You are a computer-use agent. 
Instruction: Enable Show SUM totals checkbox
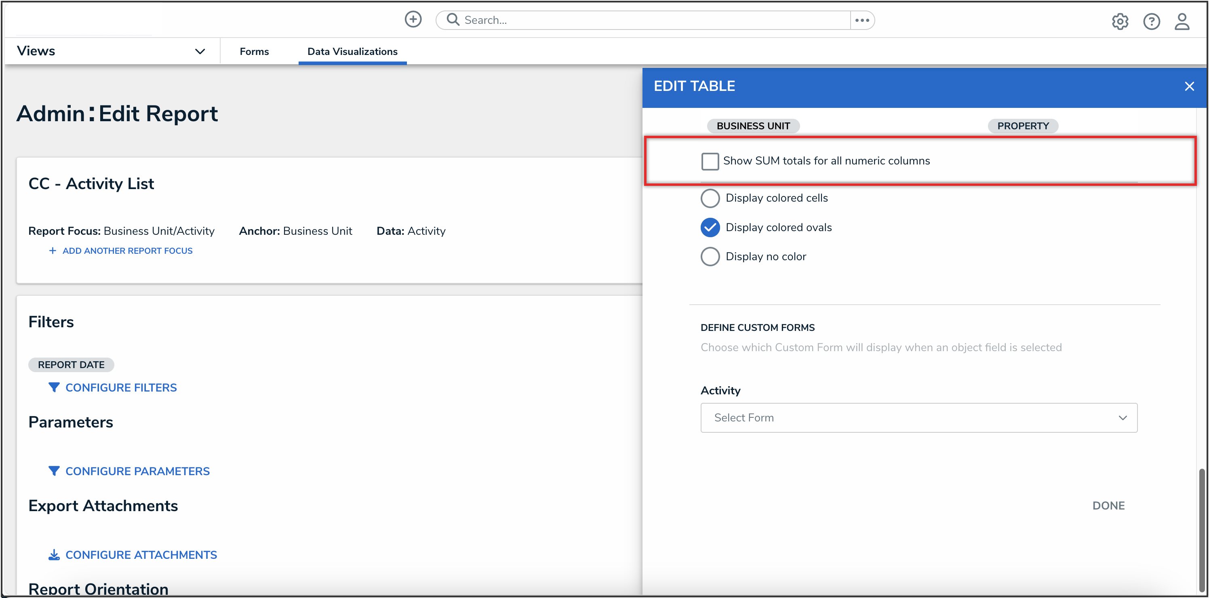710,161
